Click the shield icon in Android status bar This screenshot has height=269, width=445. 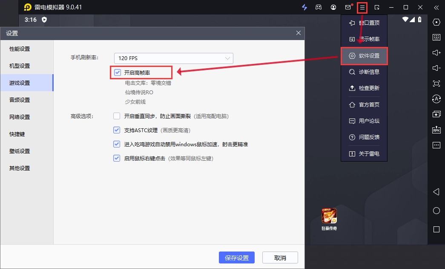click(44, 20)
